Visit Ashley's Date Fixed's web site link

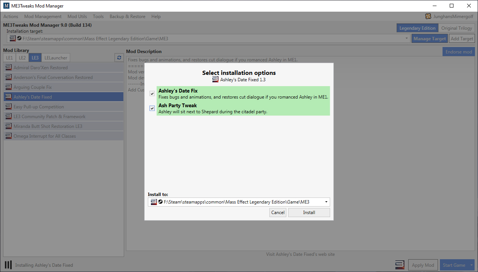point(300,254)
